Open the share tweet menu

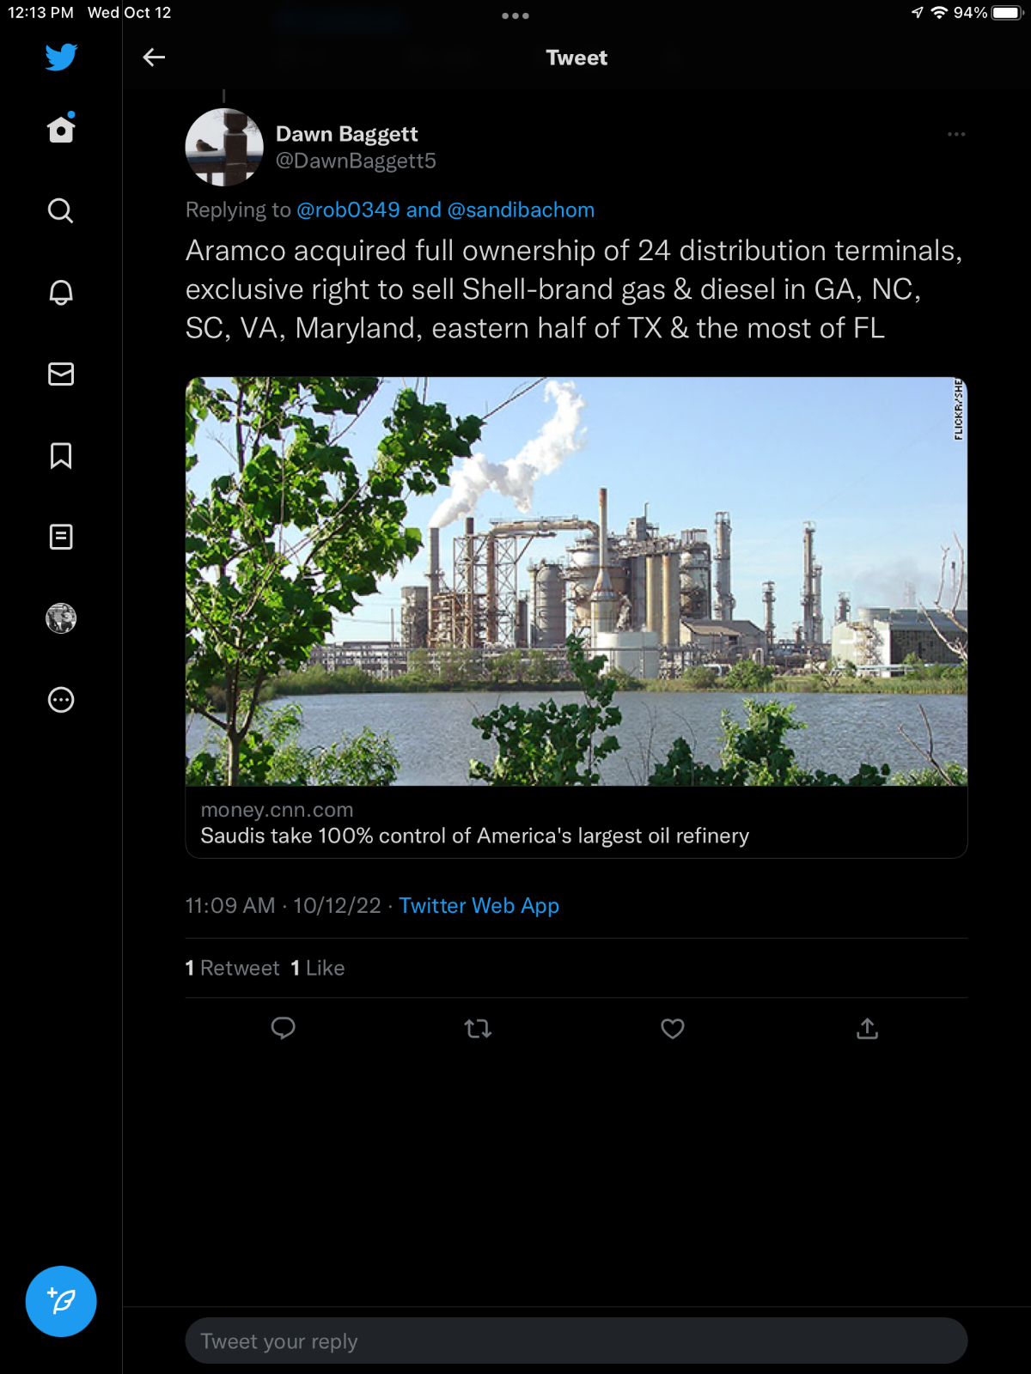click(x=867, y=1028)
